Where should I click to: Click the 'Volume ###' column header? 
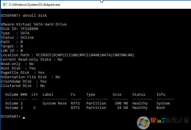[16, 95]
